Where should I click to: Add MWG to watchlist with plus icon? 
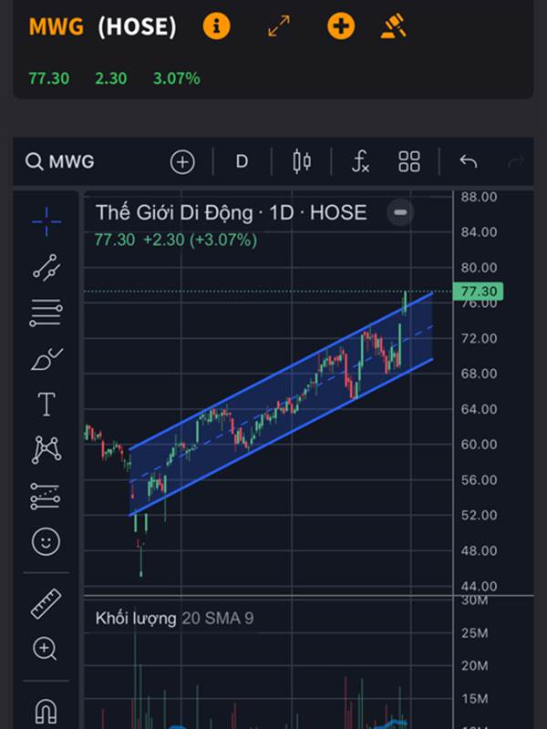[x=341, y=26]
